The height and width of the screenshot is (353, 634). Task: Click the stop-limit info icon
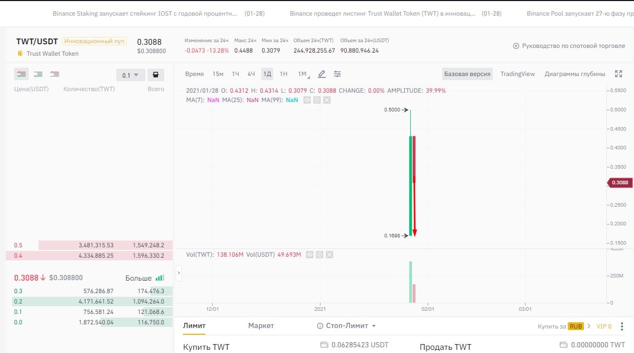(x=320, y=326)
